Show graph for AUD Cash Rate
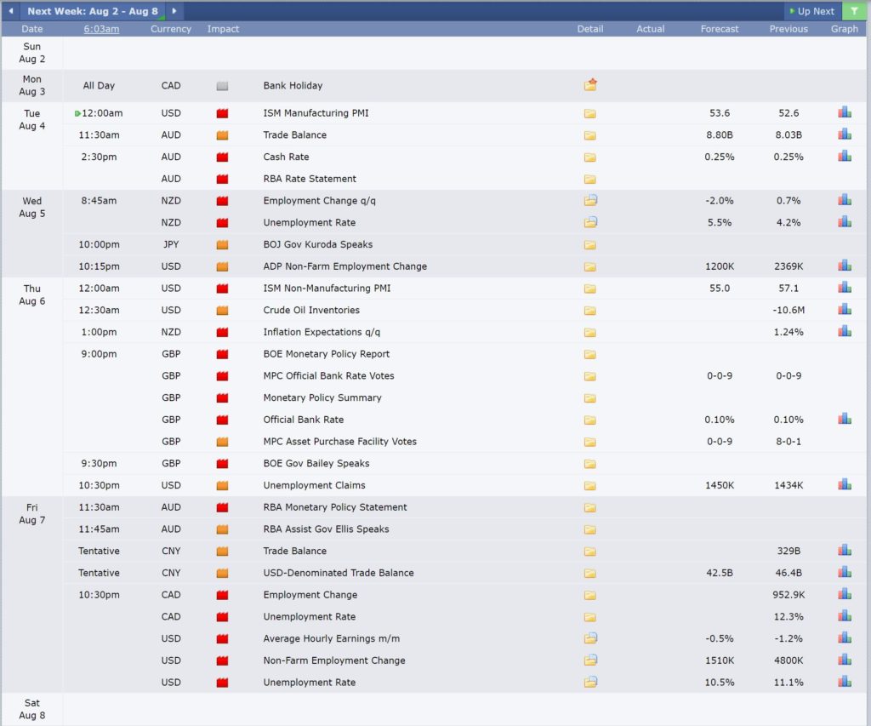Viewport: 871px width, 726px height. pos(845,157)
